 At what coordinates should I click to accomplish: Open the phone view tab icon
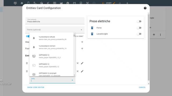click(x=28, y=3)
